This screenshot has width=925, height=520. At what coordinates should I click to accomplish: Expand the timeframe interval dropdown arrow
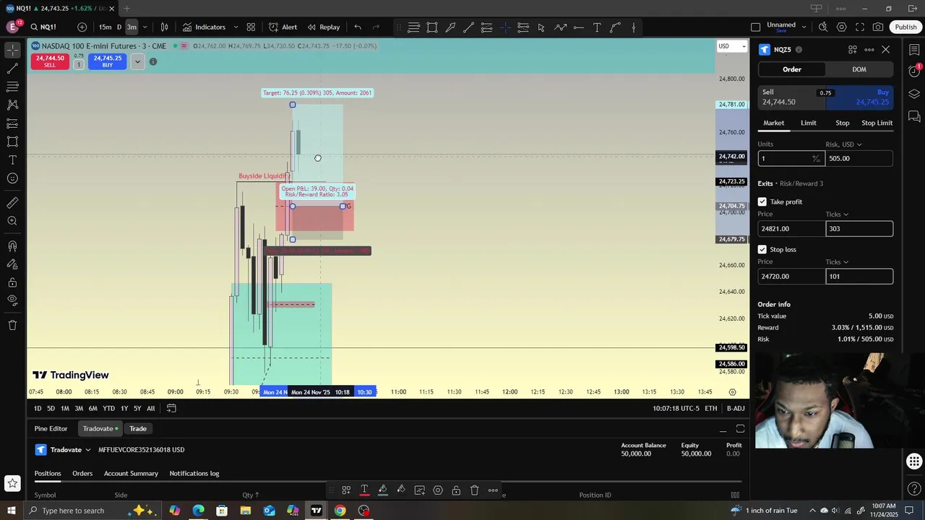pos(145,27)
